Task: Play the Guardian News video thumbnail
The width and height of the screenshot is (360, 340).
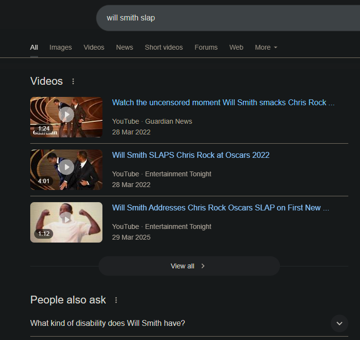Action: coord(66,117)
